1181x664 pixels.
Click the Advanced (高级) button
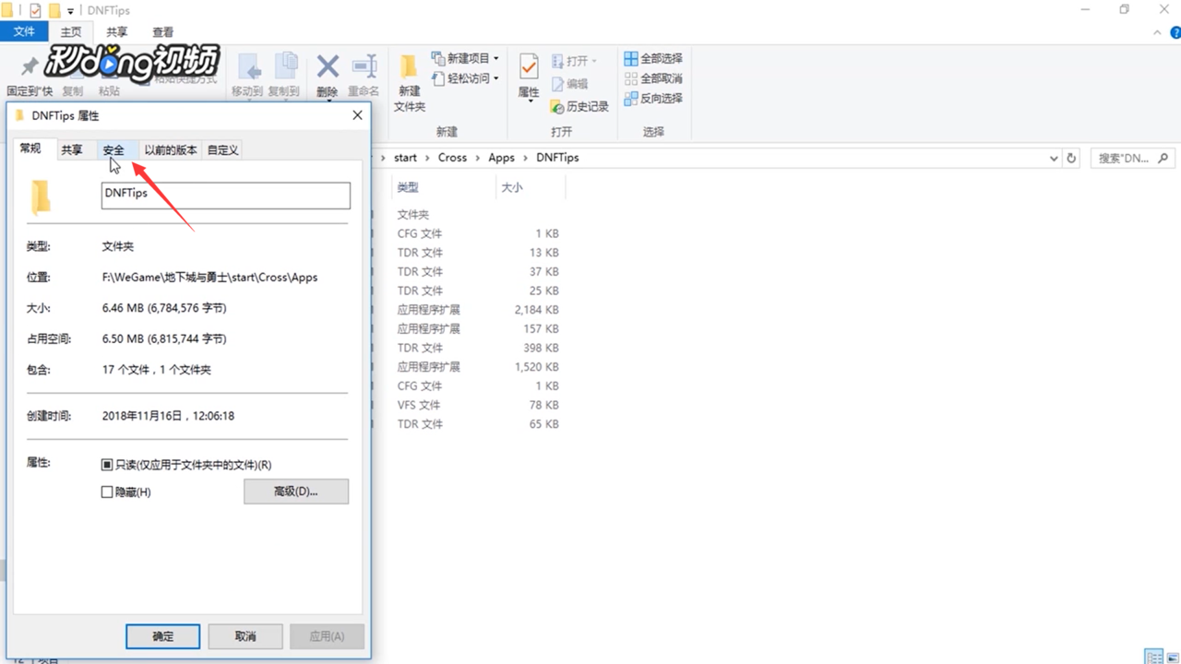pos(296,492)
